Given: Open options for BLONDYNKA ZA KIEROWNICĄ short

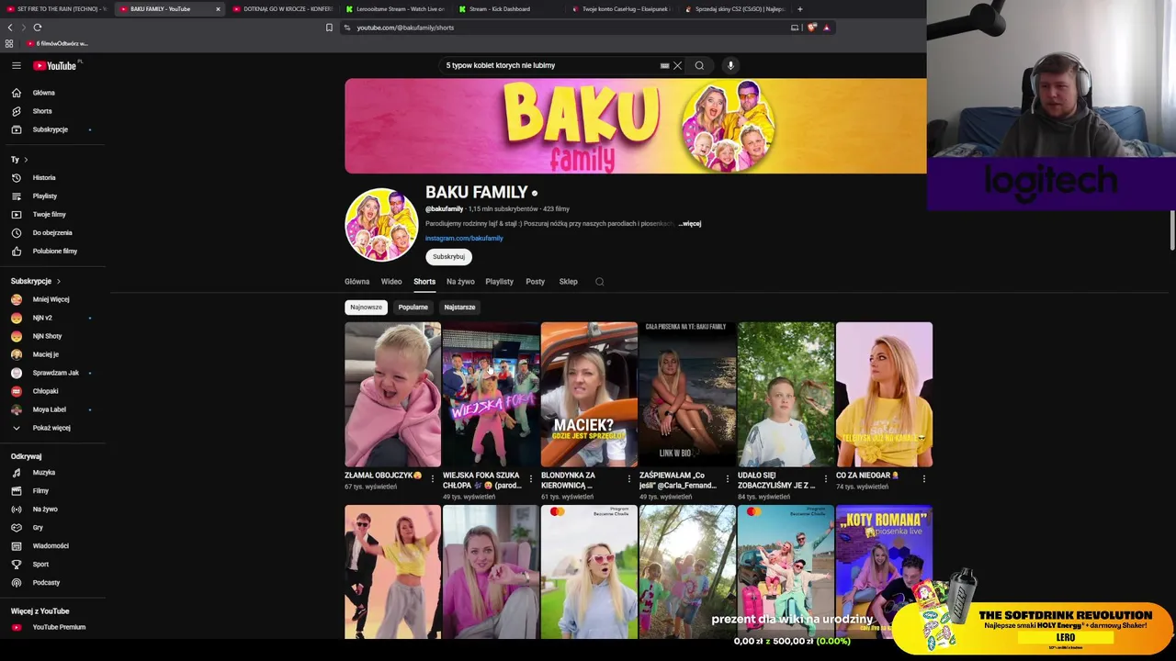Looking at the screenshot, I should (x=629, y=478).
